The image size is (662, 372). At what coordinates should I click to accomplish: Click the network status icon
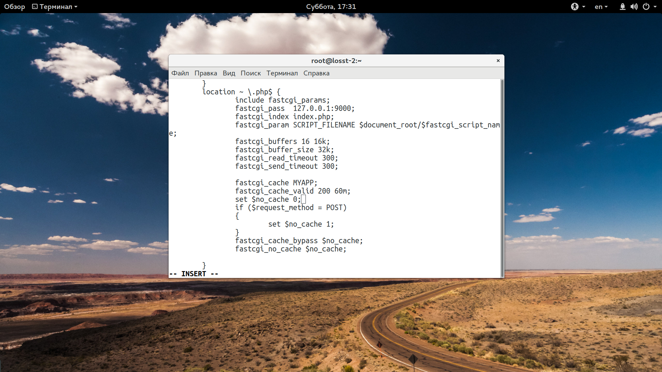click(x=622, y=7)
